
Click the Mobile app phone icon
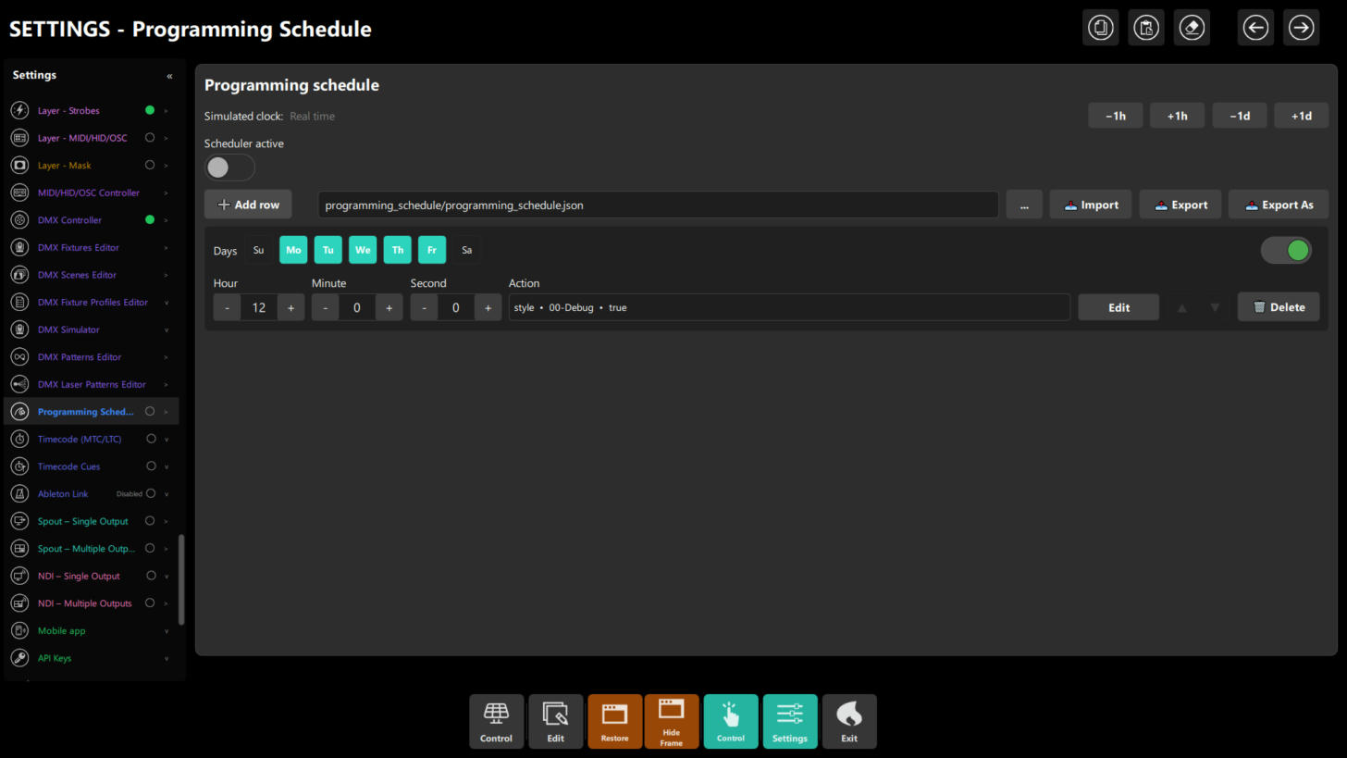[19, 631]
